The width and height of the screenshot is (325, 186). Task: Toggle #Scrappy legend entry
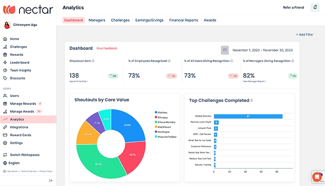161,117
